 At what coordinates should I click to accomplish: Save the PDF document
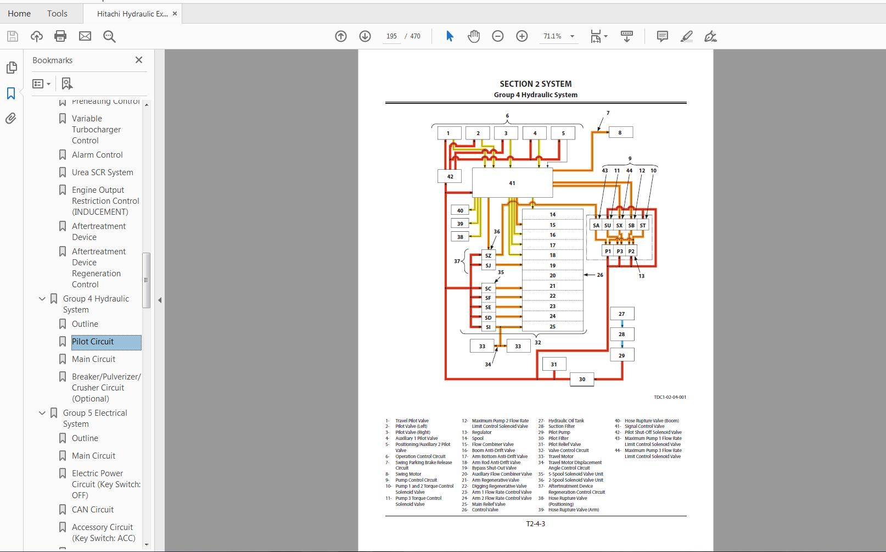pyautogui.click(x=12, y=36)
